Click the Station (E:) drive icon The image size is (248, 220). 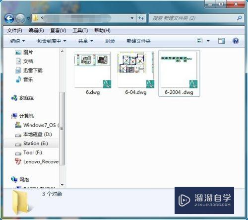[18, 145]
